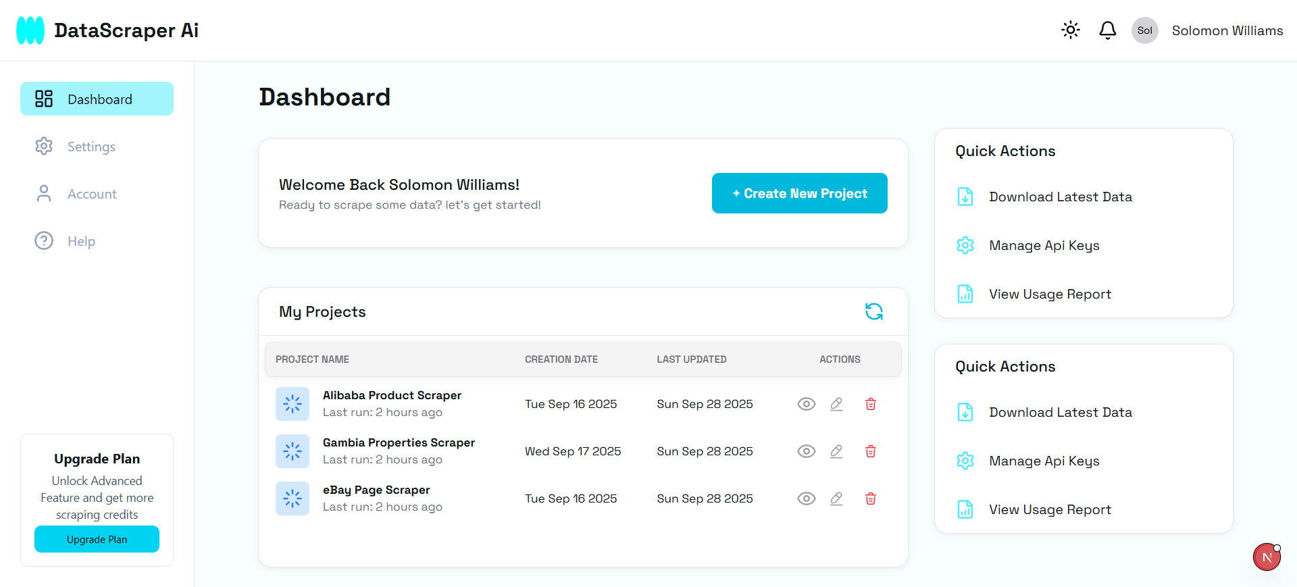Open the notifications bell
The height and width of the screenshot is (587, 1297).
(1108, 30)
